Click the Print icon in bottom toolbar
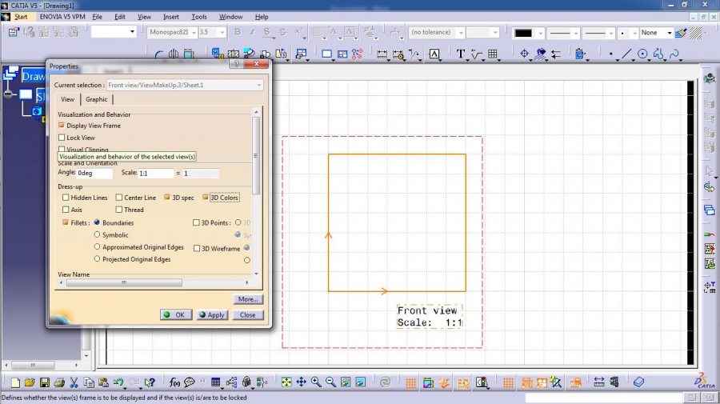The height and width of the screenshot is (404, 720). coord(59,382)
